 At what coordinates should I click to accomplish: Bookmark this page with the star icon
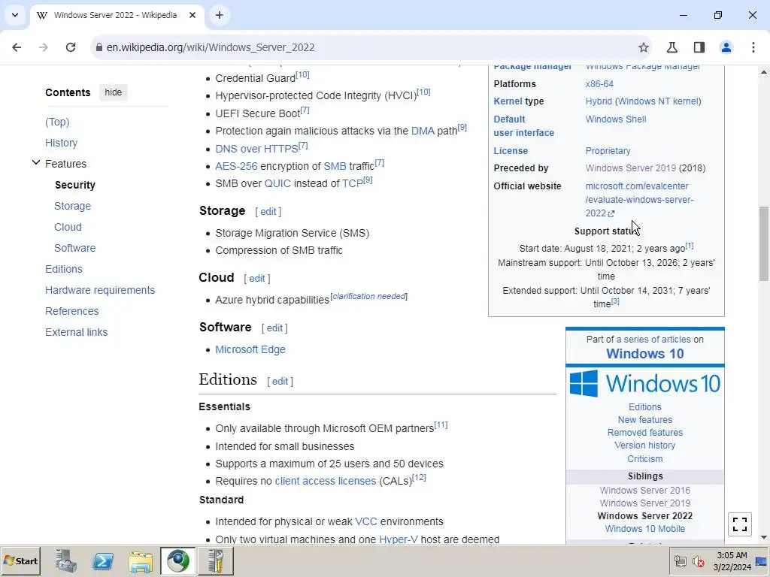pos(644,47)
